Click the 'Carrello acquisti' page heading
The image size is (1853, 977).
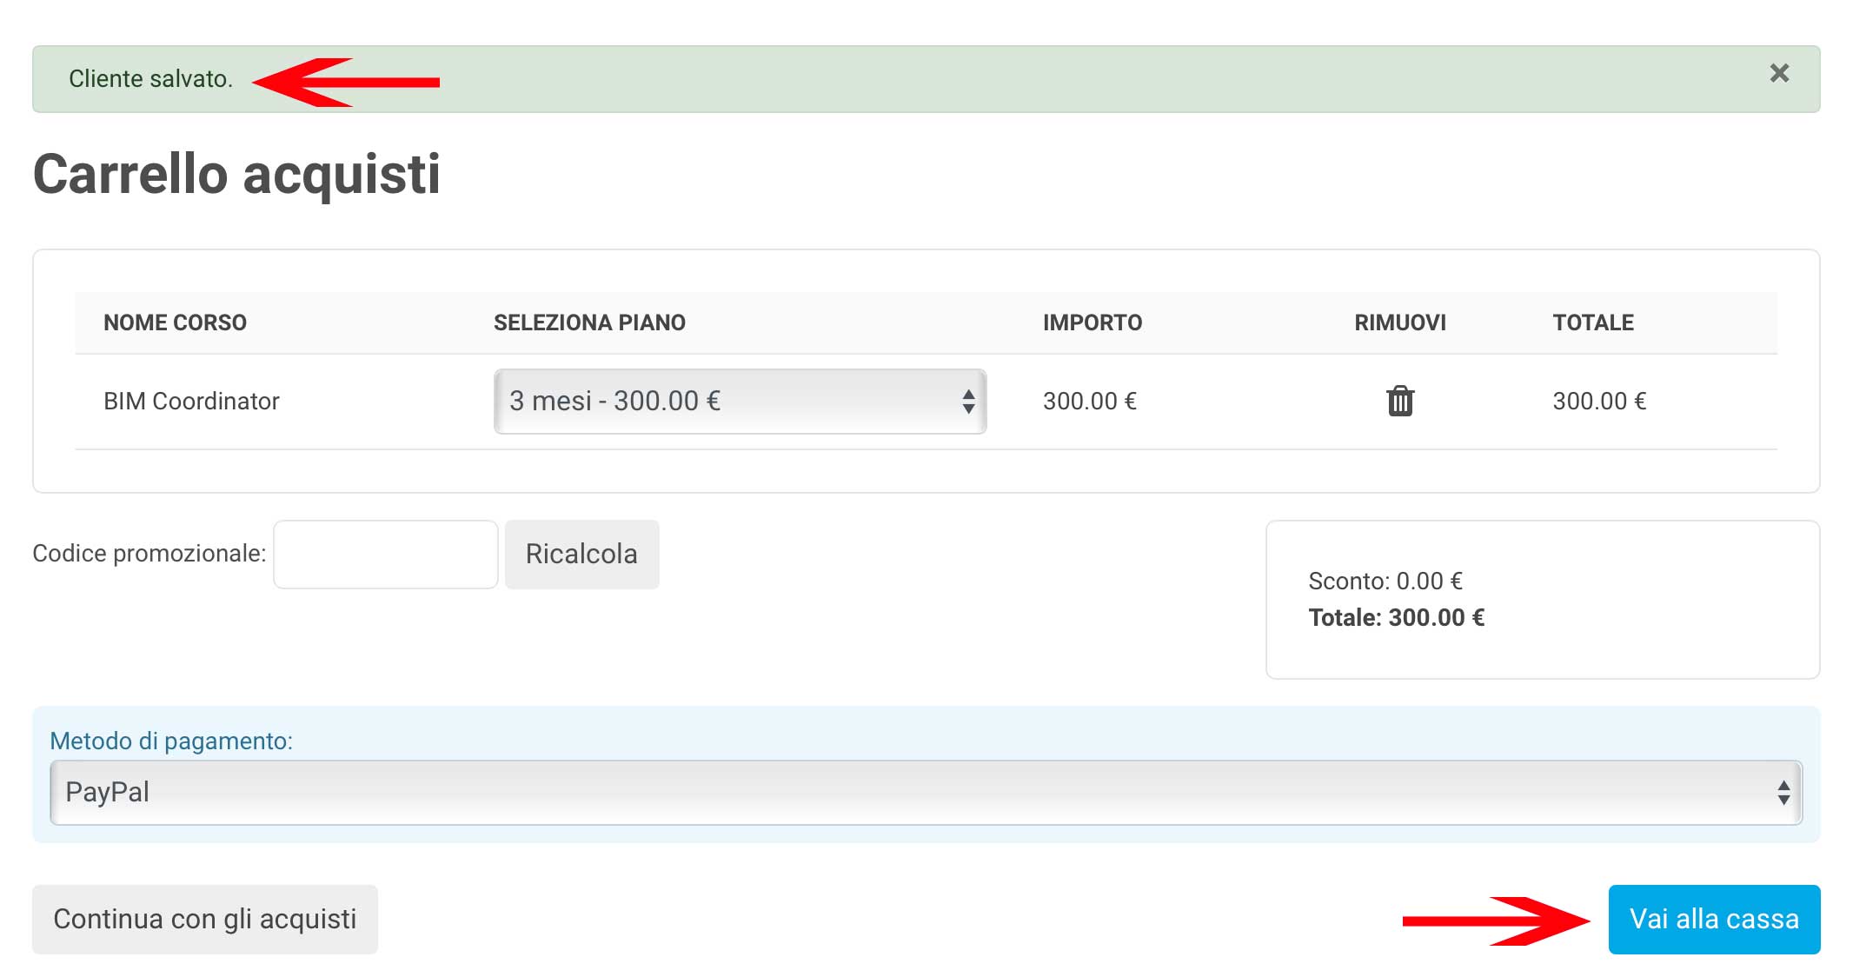[236, 175]
